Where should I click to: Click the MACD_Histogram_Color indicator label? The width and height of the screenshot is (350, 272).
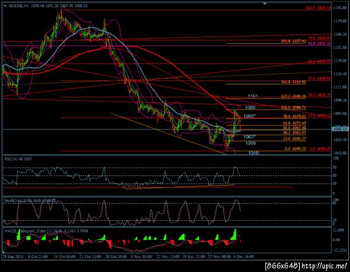46,231
